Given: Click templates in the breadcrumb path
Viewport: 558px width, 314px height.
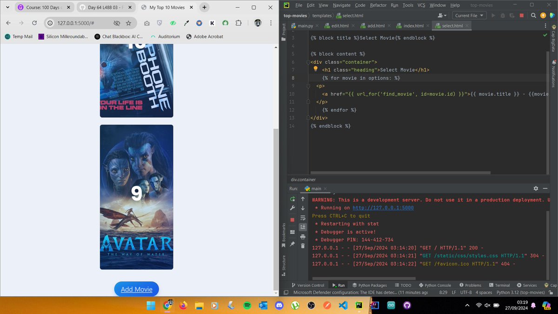Looking at the screenshot, I should click(x=322, y=15).
